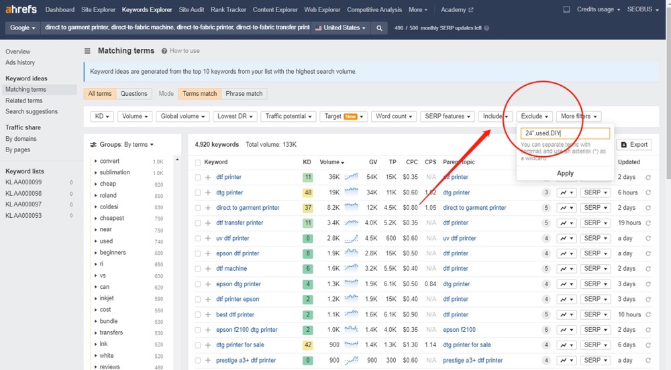
Task: Refresh the dtf machine row
Action: (x=648, y=269)
